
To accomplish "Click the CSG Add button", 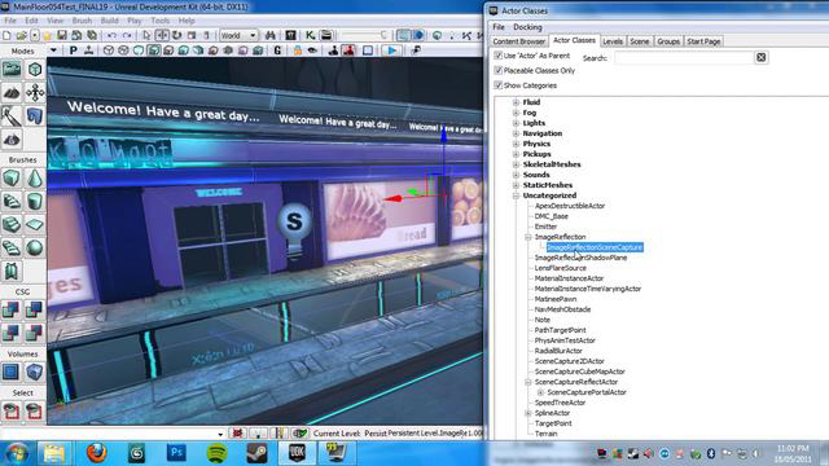I will (x=11, y=309).
